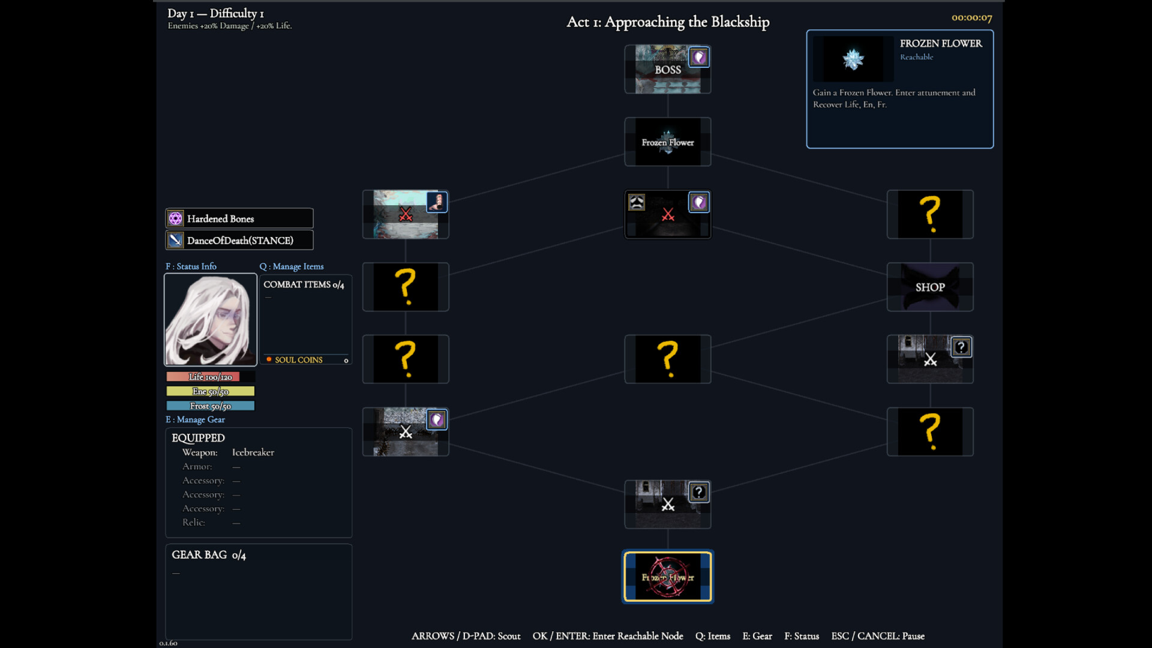
Task: Click the crossed swords on the icy combat node
Action: [x=406, y=214]
